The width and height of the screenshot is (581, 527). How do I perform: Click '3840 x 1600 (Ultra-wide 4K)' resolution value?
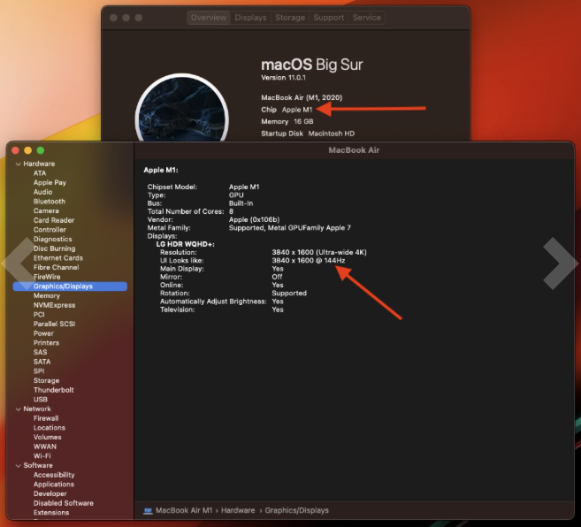[319, 252]
